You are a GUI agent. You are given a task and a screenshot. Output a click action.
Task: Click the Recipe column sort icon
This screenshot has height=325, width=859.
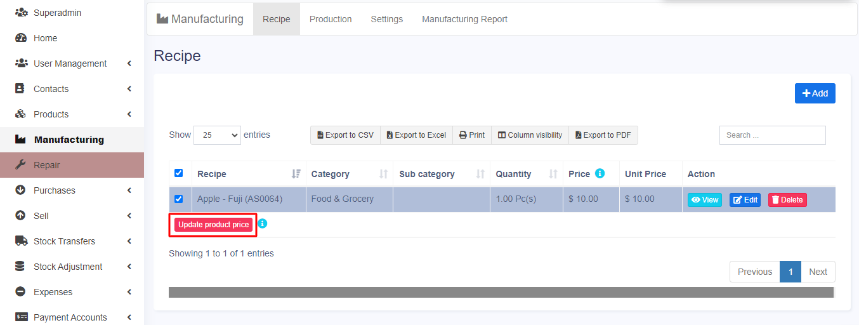point(296,174)
